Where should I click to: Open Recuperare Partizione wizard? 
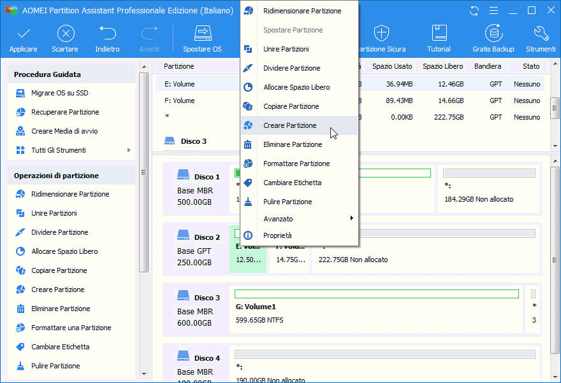57,112
